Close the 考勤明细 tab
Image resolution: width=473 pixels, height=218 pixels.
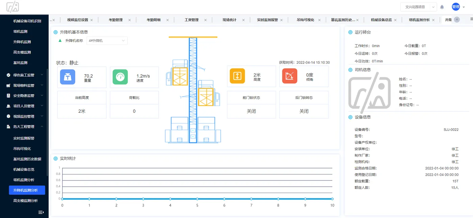coord(168,20)
